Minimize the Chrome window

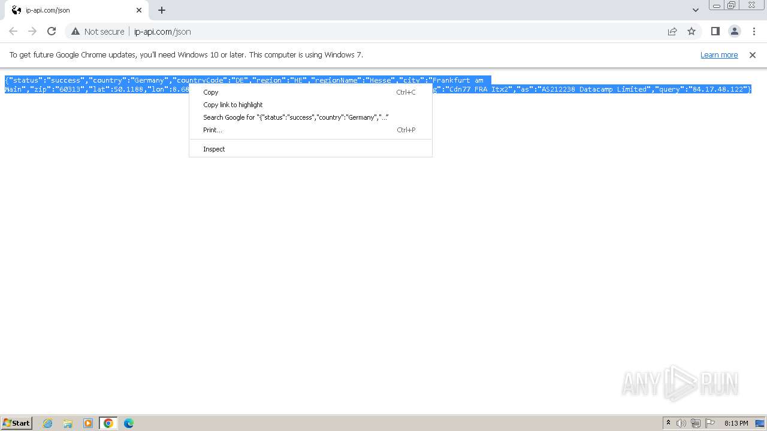[717, 5]
